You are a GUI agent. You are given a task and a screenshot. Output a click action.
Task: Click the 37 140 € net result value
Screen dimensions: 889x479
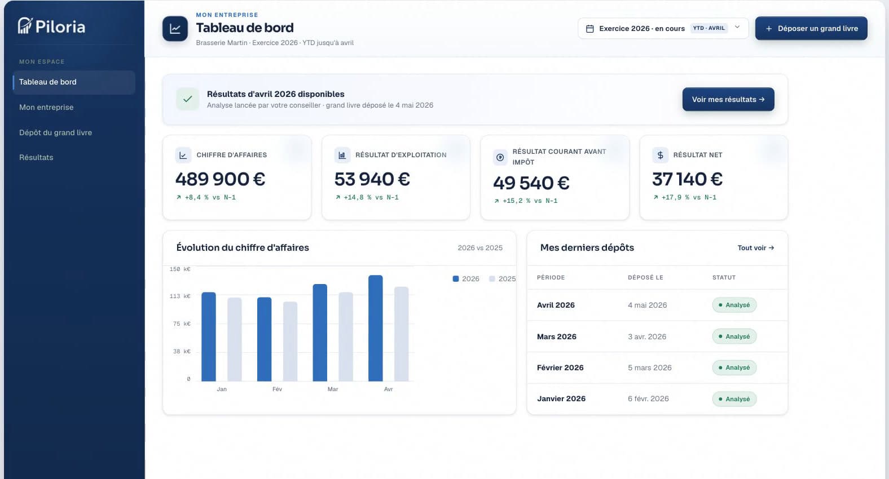point(687,179)
